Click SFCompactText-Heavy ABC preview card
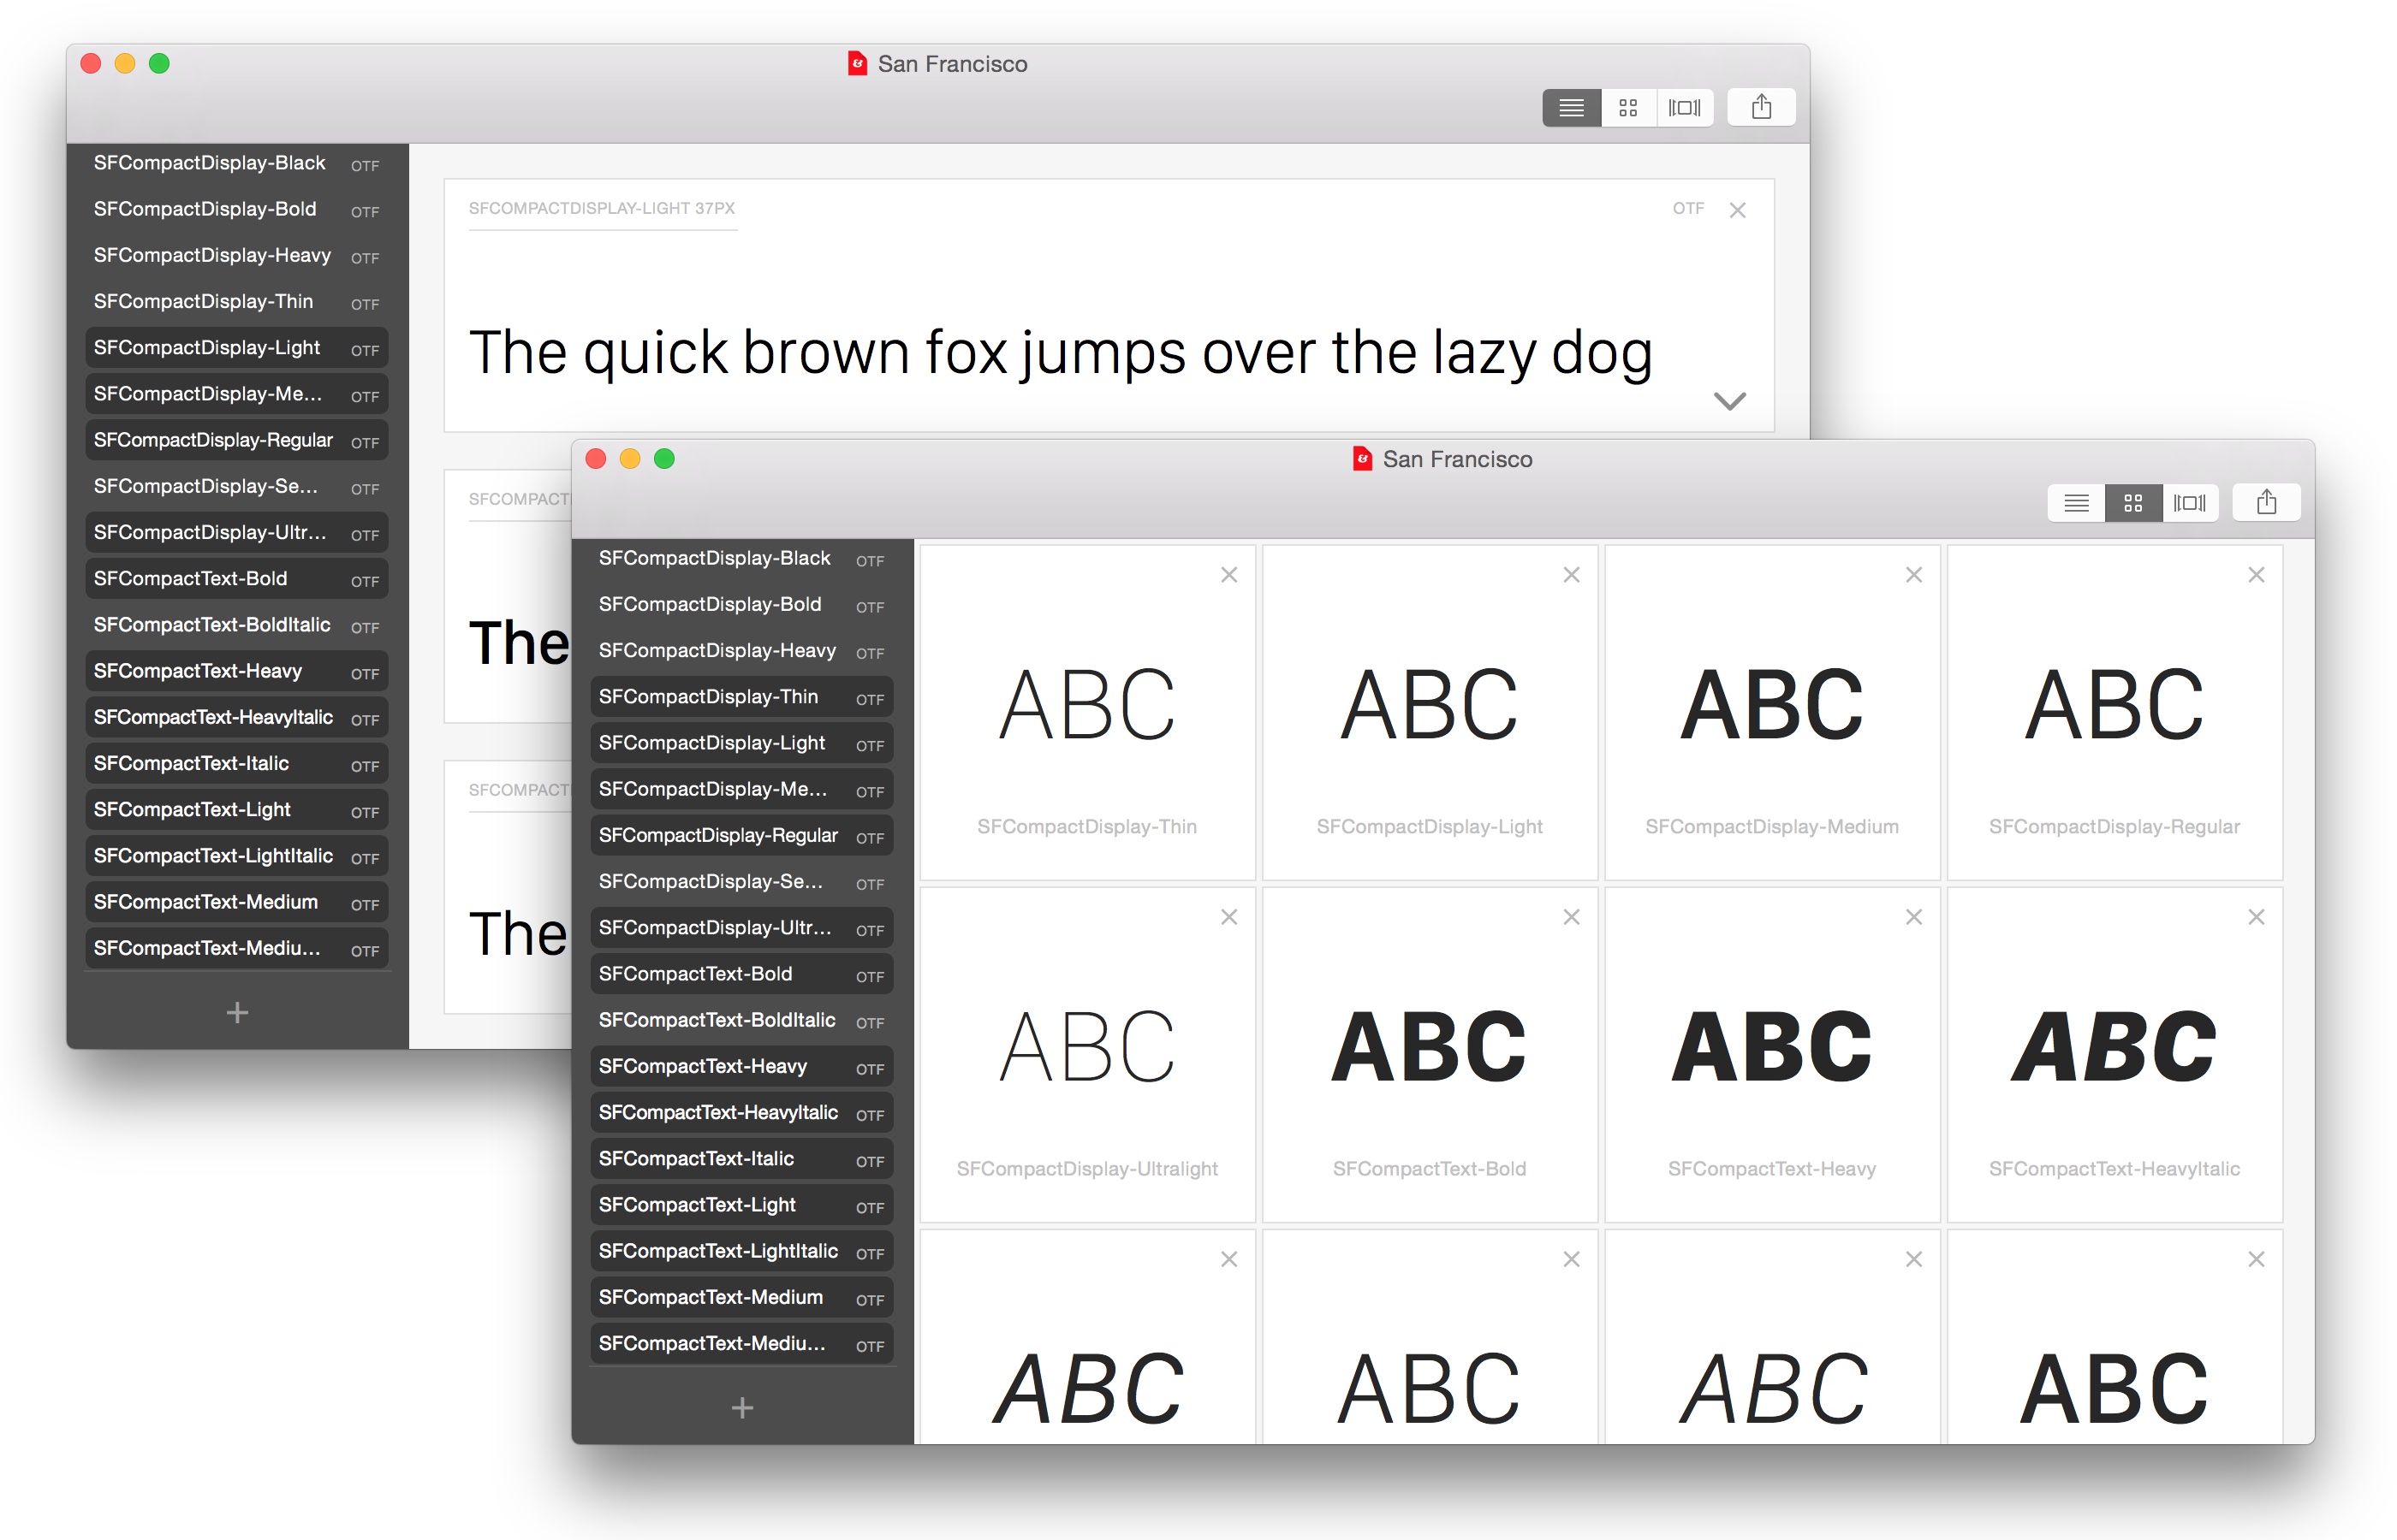Viewport: 2397px width, 1540px height. 1770,1048
